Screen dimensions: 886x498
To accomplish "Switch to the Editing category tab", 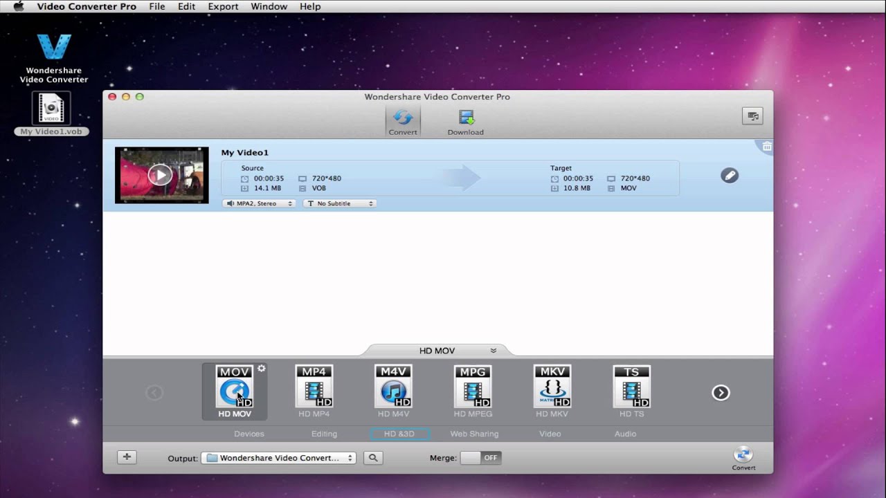I will point(324,434).
